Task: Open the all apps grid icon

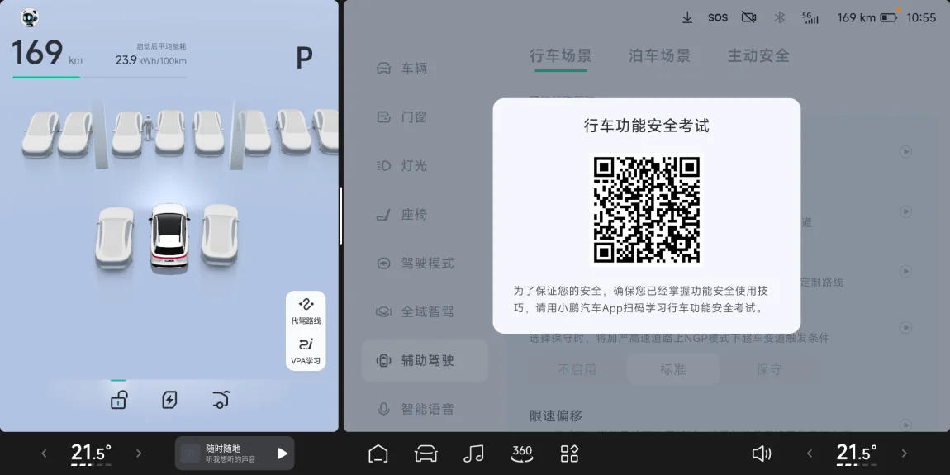Action: (x=569, y=454)
